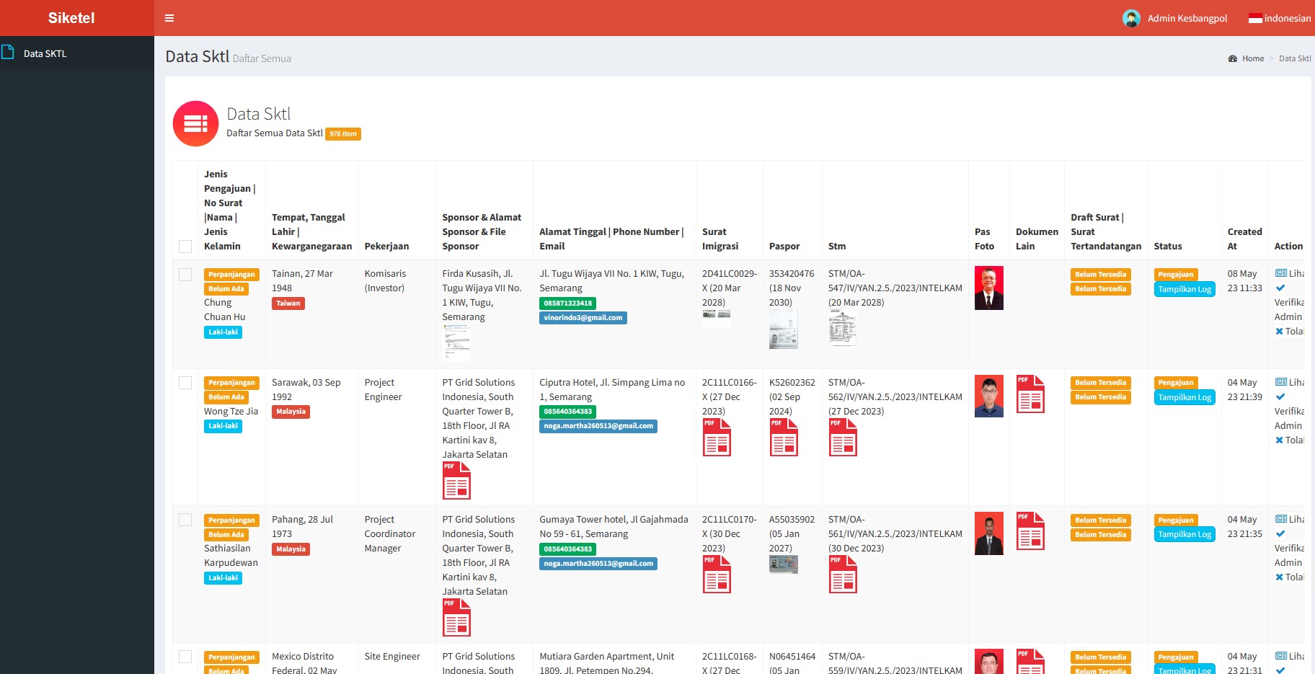Viewport: 1315px width, 674px height.
Task: Tick the checkbox for Chung Chuan Hu row
Action: 185,275
